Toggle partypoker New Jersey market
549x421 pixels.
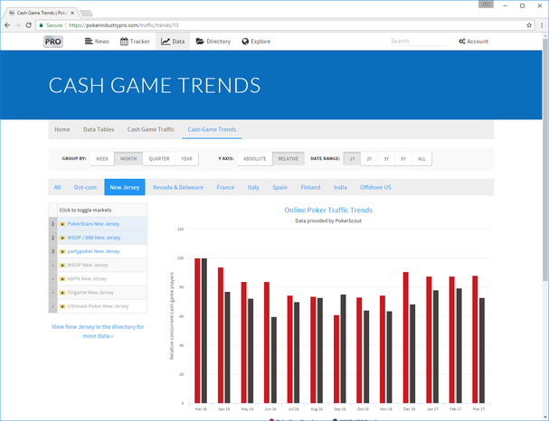pyautogui.click(x=98, y=251)
